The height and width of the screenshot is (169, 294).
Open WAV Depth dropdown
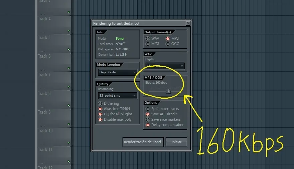(165, 66)
